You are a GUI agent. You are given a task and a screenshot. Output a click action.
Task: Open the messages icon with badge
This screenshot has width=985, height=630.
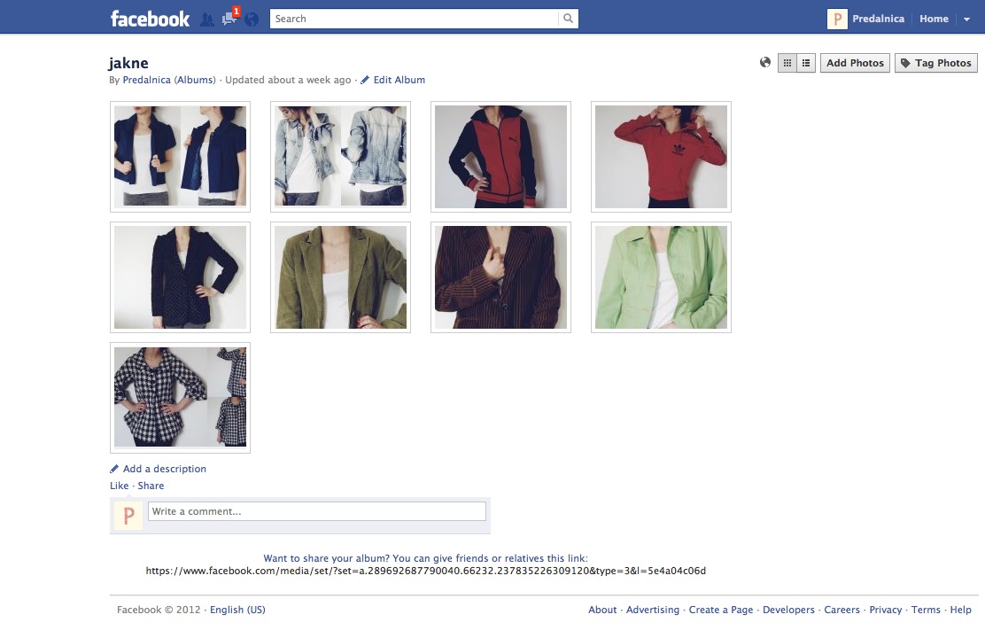[229, 19]
